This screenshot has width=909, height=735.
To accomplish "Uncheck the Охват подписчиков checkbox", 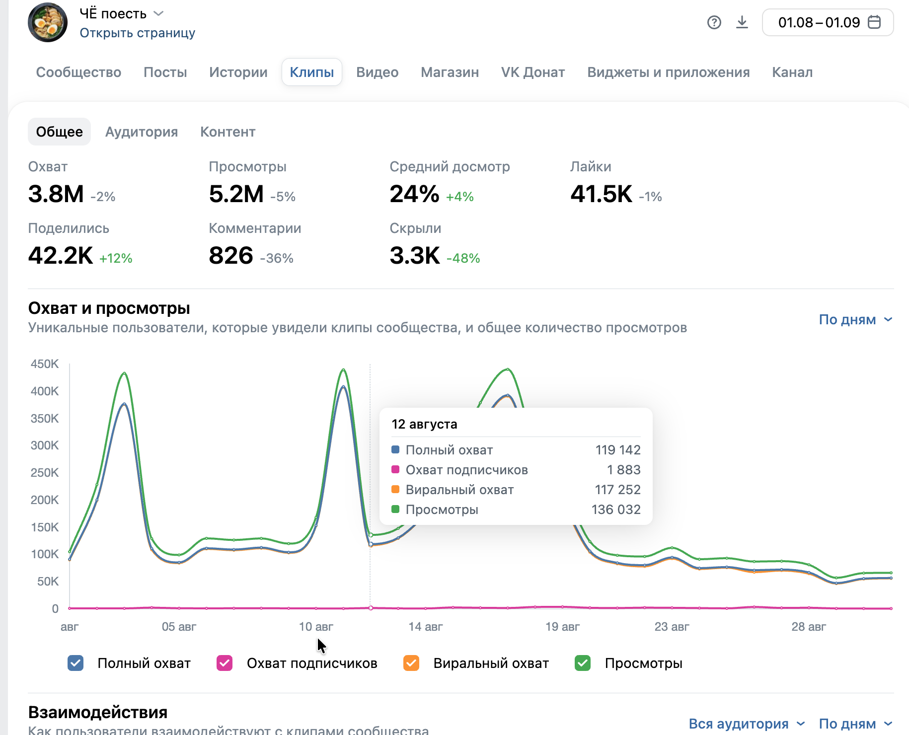I will (225, 663).
